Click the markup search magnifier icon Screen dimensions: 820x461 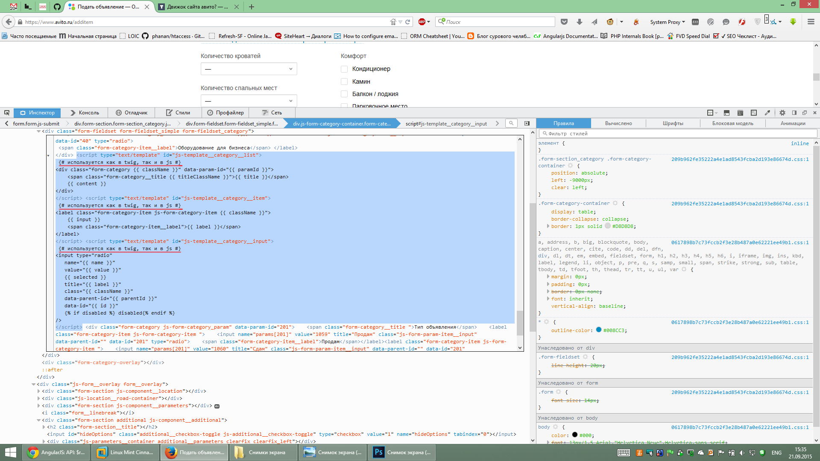(511, 123)
